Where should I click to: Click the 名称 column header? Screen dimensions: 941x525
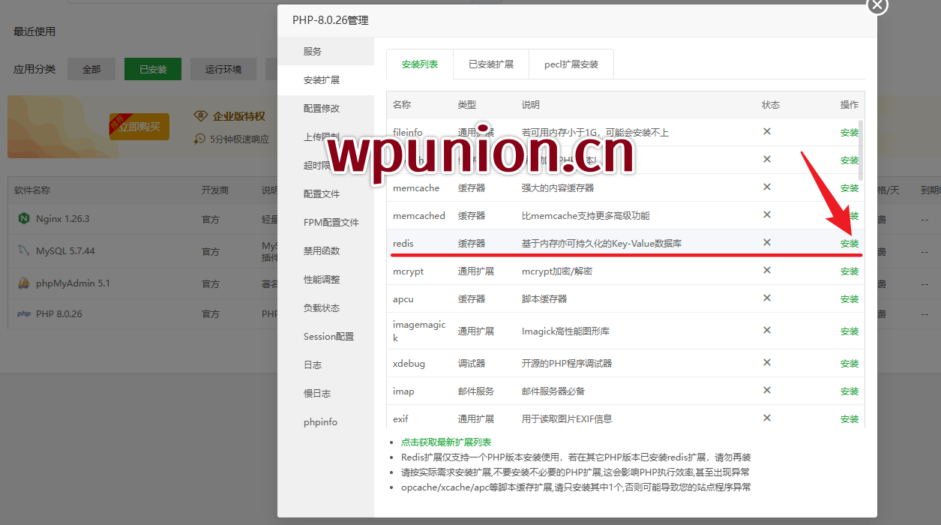click(402, 105)
